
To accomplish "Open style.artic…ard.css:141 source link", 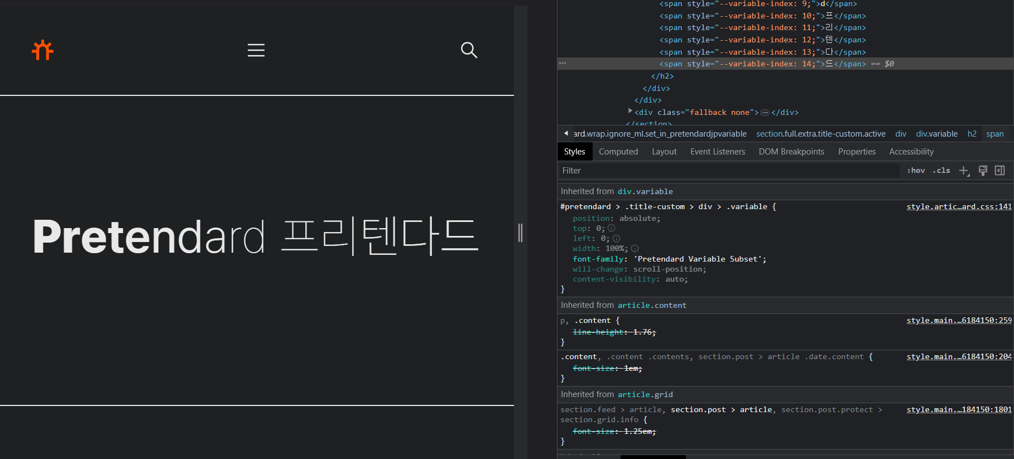I will tap(959, 207).
